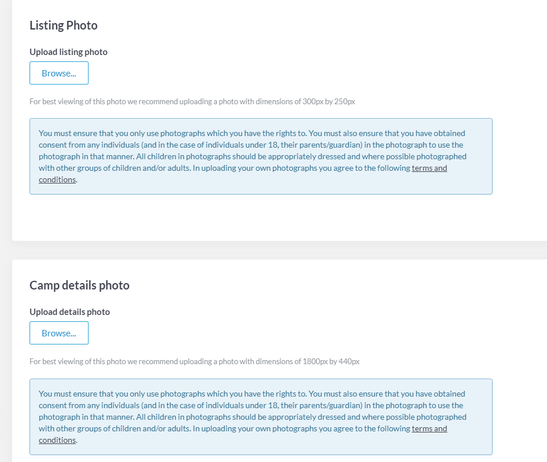This screenshot has width=547, height=462.
Task: Click the word 'conditions' in Listing Photo notice
Action: point(57,179)
